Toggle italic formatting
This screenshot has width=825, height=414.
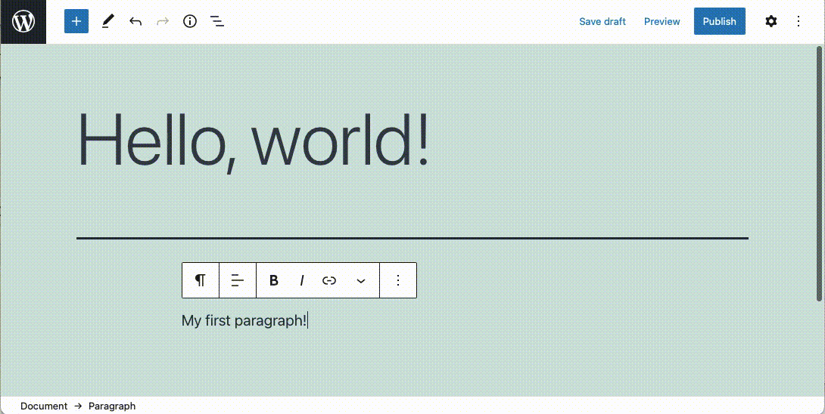(301, 280)
